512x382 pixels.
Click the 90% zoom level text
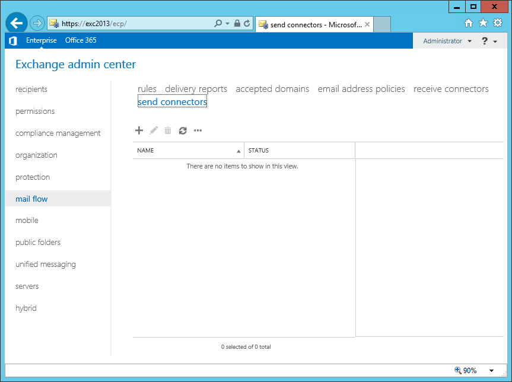tap(470, 371)
